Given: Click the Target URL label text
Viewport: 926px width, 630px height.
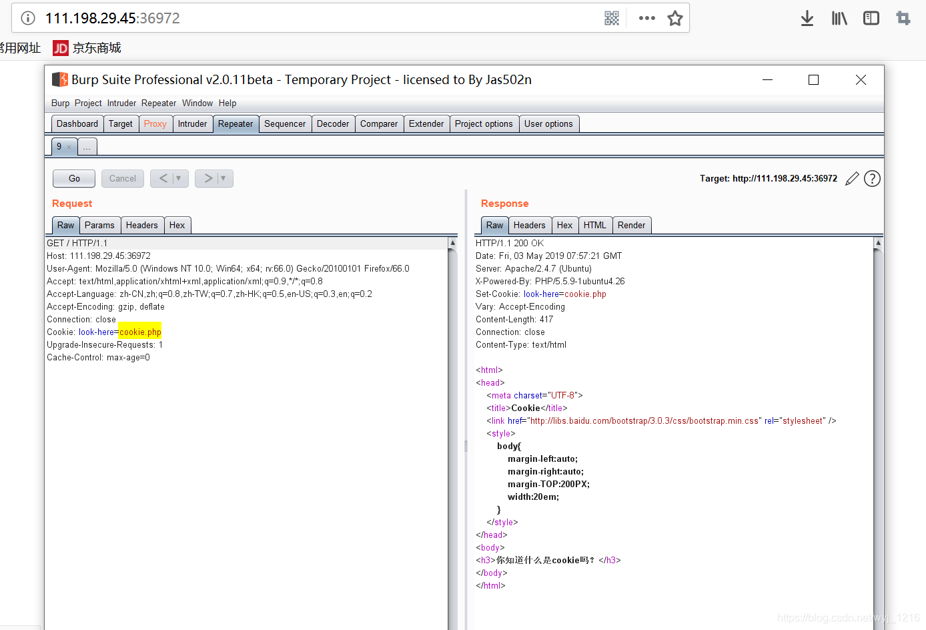Looking at the screenshot, I should (769, 179).
